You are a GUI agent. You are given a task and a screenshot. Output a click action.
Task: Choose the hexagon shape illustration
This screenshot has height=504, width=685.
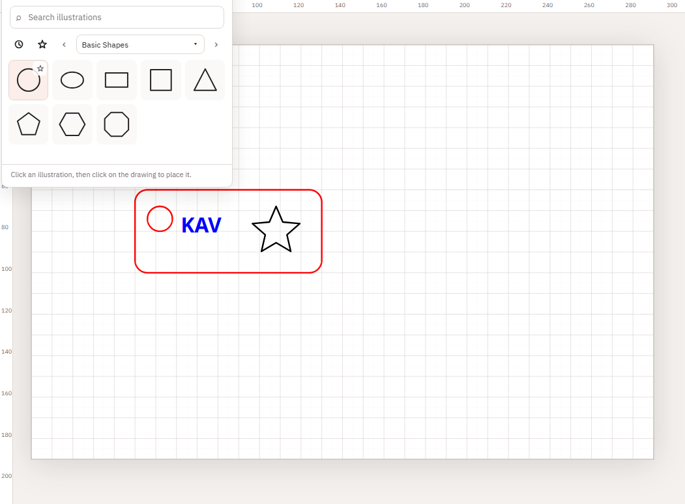72,124
